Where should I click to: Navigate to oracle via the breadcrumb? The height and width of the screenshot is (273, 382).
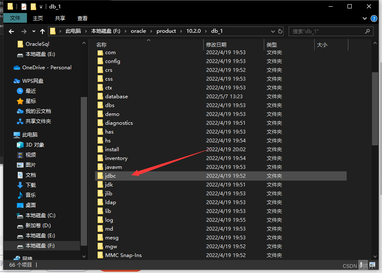pyautogui.click(x=138, y=31)
